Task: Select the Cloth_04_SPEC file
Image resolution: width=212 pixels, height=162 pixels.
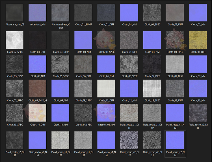Action: 175,40
